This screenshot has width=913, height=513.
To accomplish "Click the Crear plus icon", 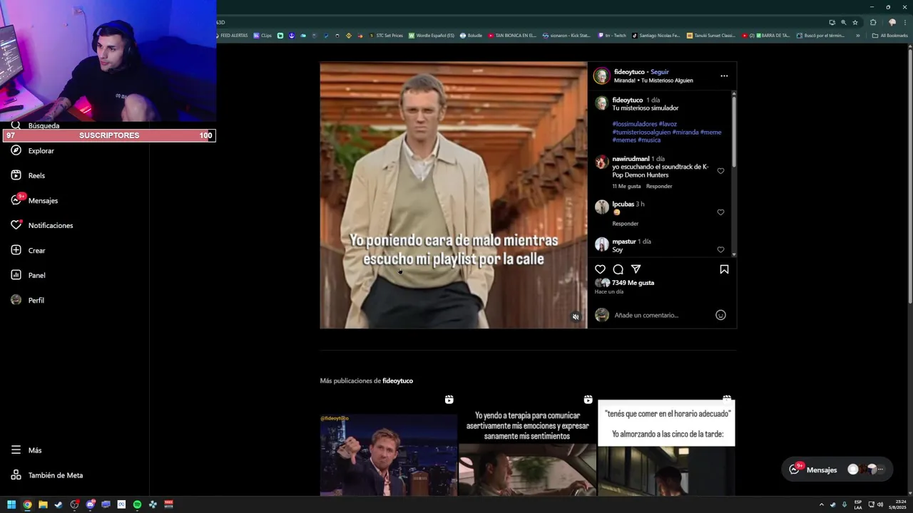I will (16, 250).
